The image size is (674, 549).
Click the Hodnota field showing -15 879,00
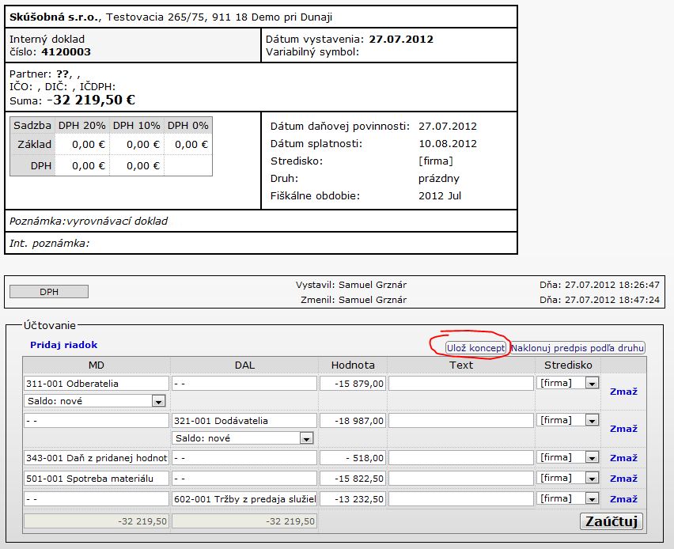[x=353, y=384]
